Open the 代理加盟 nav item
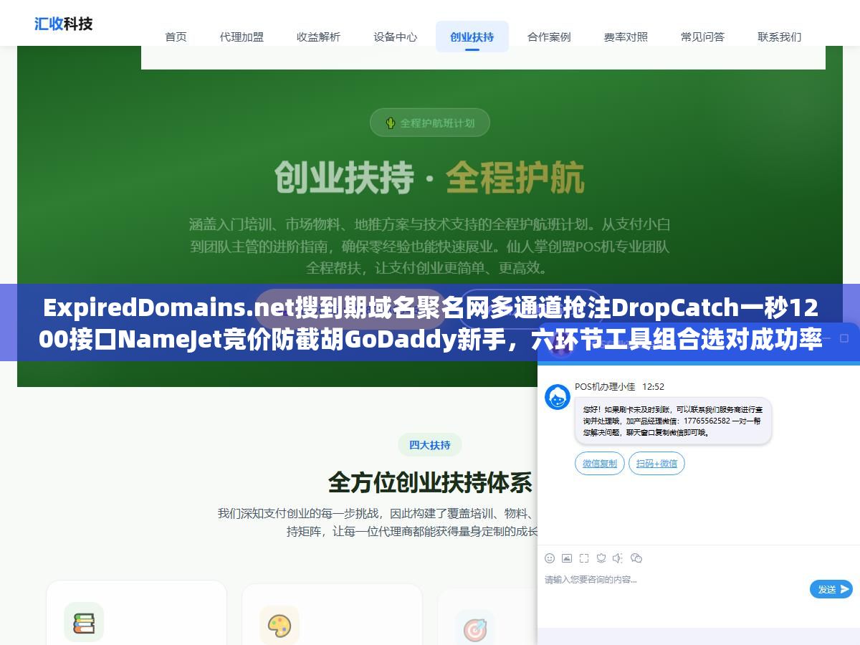Image resolution: width=860 pixels, height=645 pixels. coord(242,37)
